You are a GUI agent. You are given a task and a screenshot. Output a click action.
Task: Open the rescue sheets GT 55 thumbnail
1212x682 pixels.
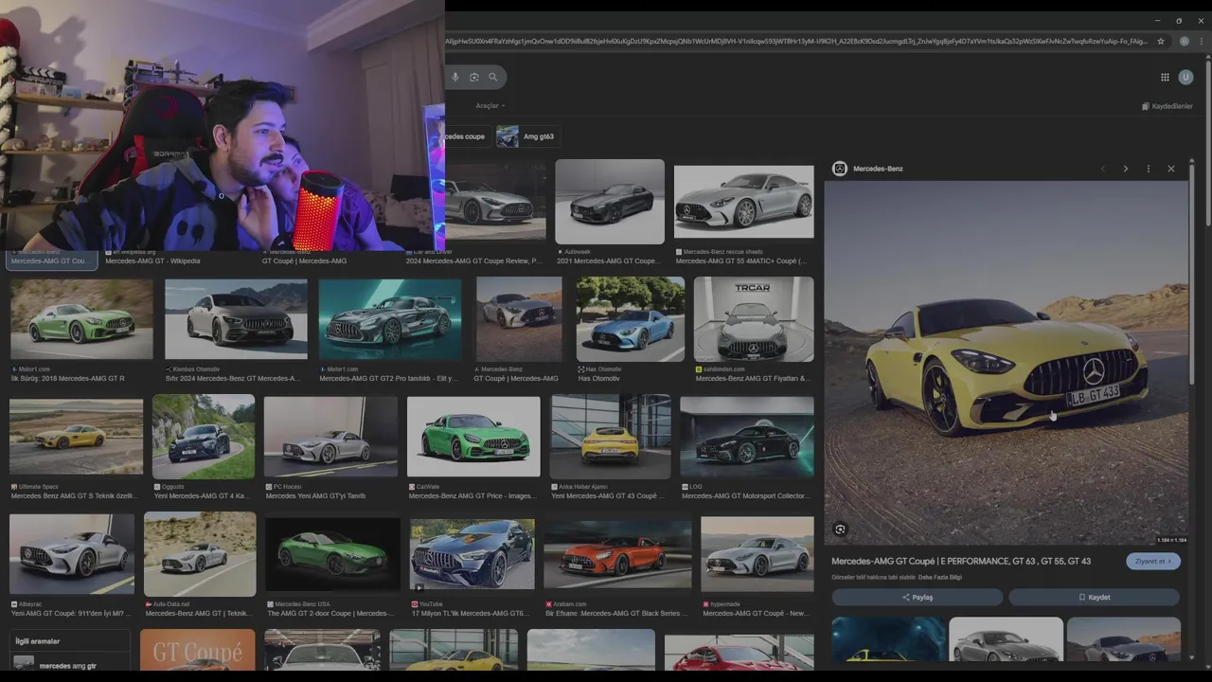pos(743,201)
